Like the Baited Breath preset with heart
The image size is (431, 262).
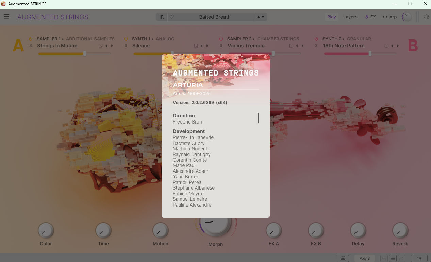172,17
